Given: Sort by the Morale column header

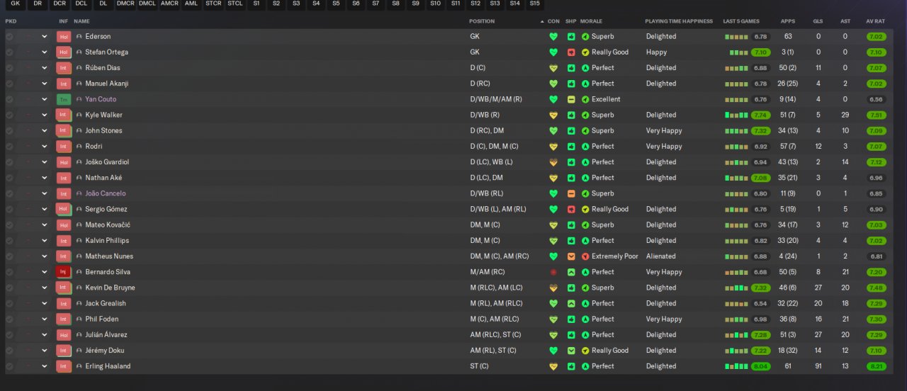Looking at the screenshot, I should click(x=591, y=21).
